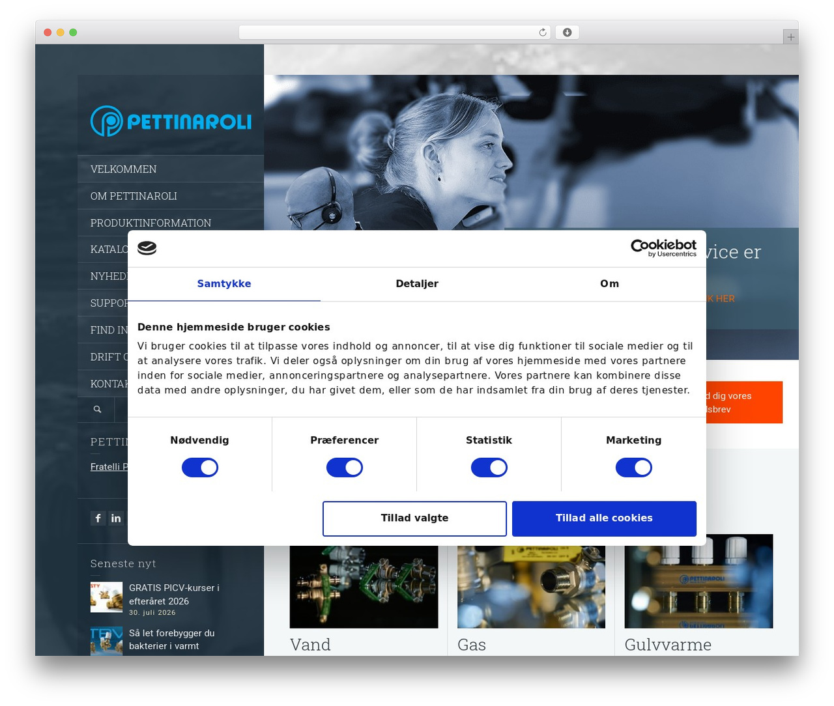Screen dimensions: 834x706
Task: Click the orange newsletter signup banner
Action: click(744, 402)
